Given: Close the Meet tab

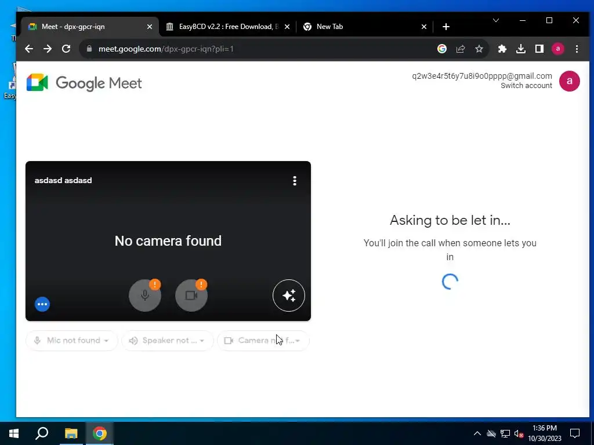Looking at the screenshot, I should (150, 27).
